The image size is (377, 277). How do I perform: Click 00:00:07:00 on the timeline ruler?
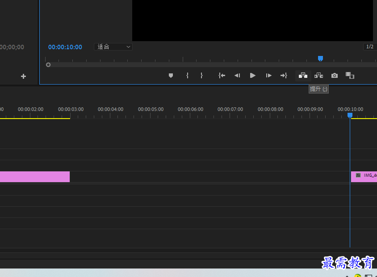pos(230,109)
